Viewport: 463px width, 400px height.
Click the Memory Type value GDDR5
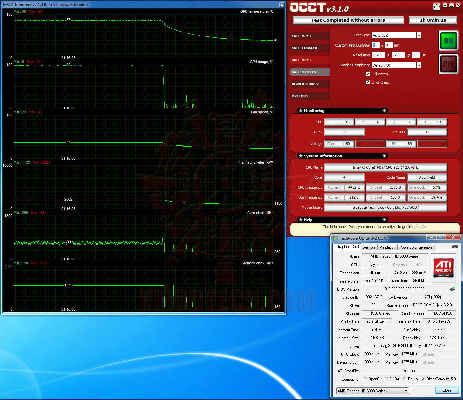click(x=377, y=330)
